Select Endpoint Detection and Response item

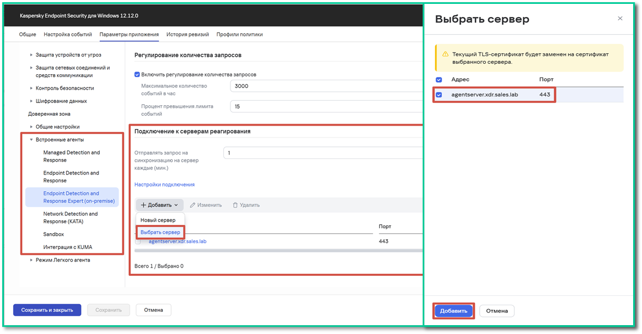coord(71,177)
